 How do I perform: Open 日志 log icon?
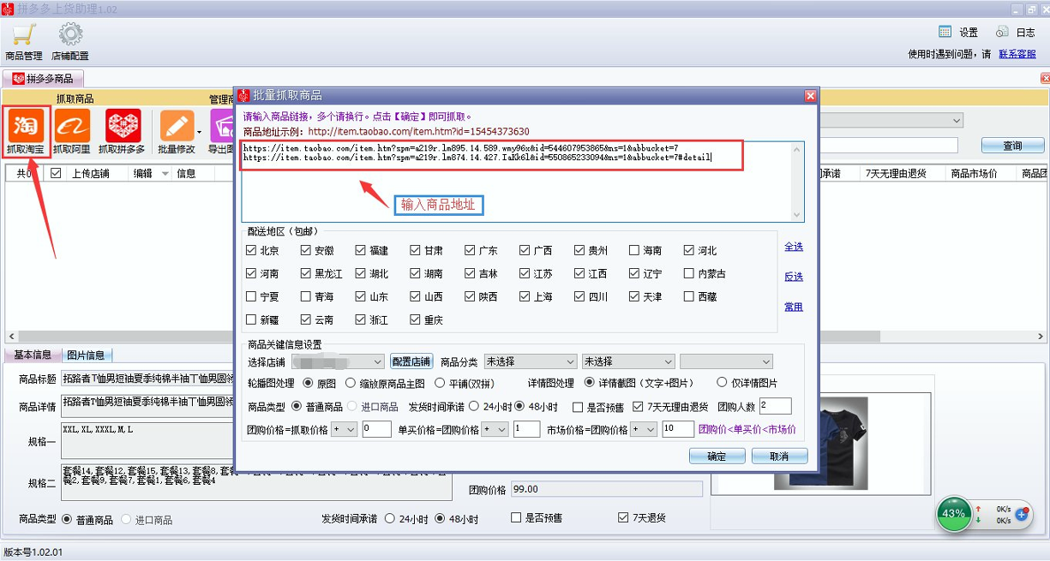pos(1002,32)
